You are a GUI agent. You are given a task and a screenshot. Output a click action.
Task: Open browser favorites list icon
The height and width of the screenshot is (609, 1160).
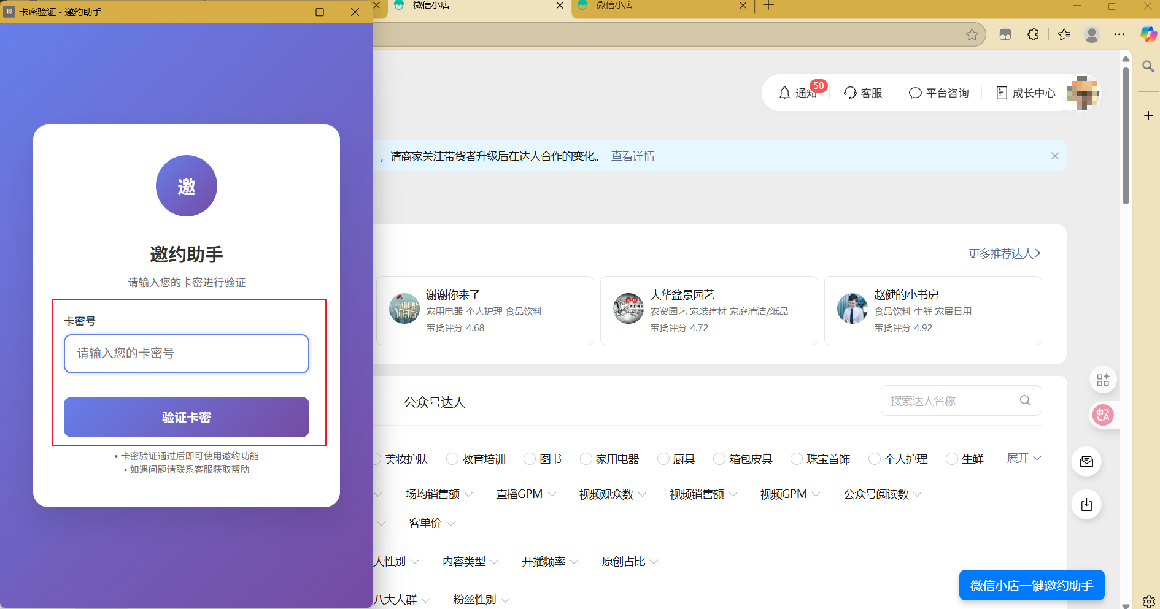coord(1064,34)
